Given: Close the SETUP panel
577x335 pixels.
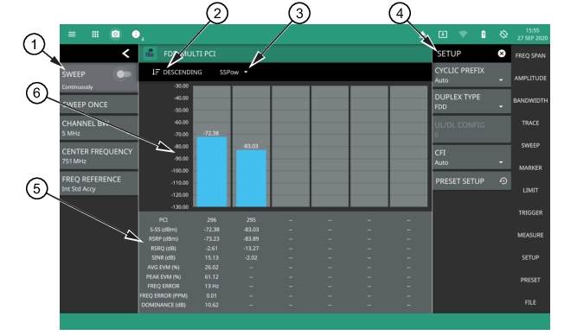Looking at the screenshot, I should click(x=502, y=54).
